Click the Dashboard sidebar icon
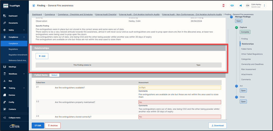The width and height of the screenshot is (273, 131). tap(5, 16)
